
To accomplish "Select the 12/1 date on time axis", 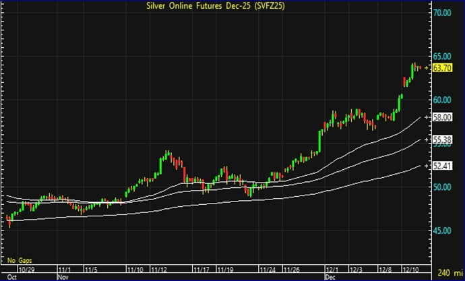I will click(331, 269).
